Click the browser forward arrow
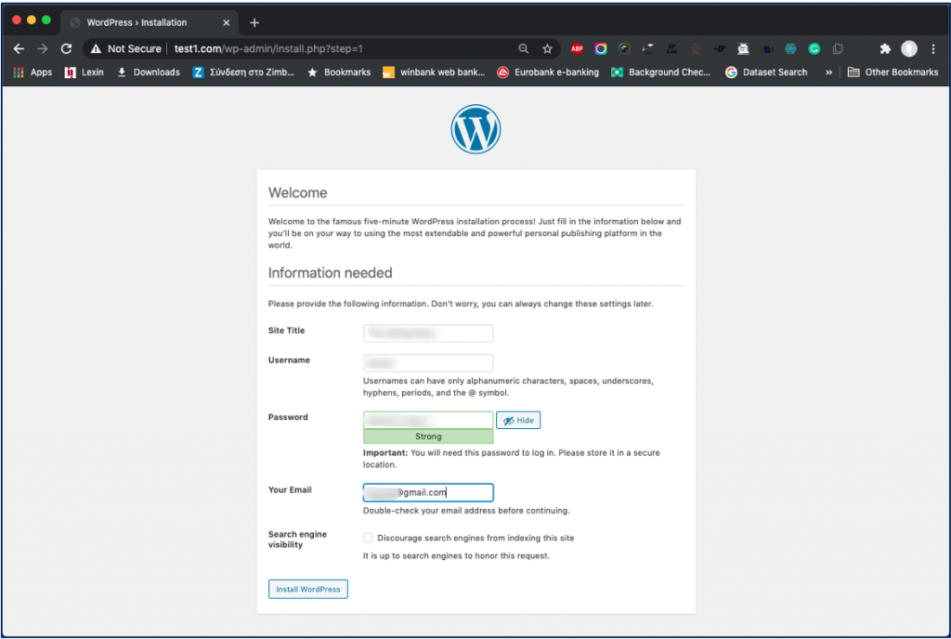Image resolution: width=951 pixels, height=639 pixels. [43, 48]
